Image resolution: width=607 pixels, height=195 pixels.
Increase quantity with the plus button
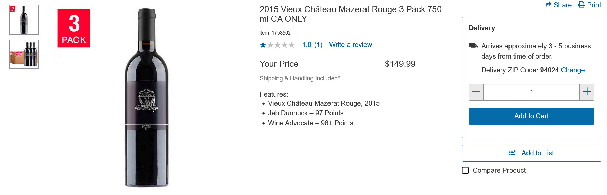(587, 92)
